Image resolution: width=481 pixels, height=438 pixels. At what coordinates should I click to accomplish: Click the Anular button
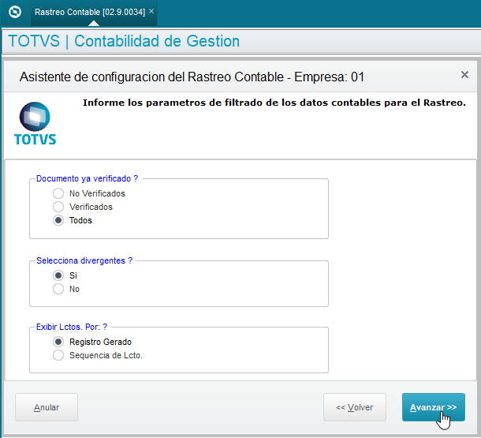click(47, 407)
